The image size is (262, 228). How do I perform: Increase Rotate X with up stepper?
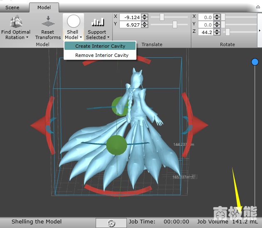click(217, 15)
